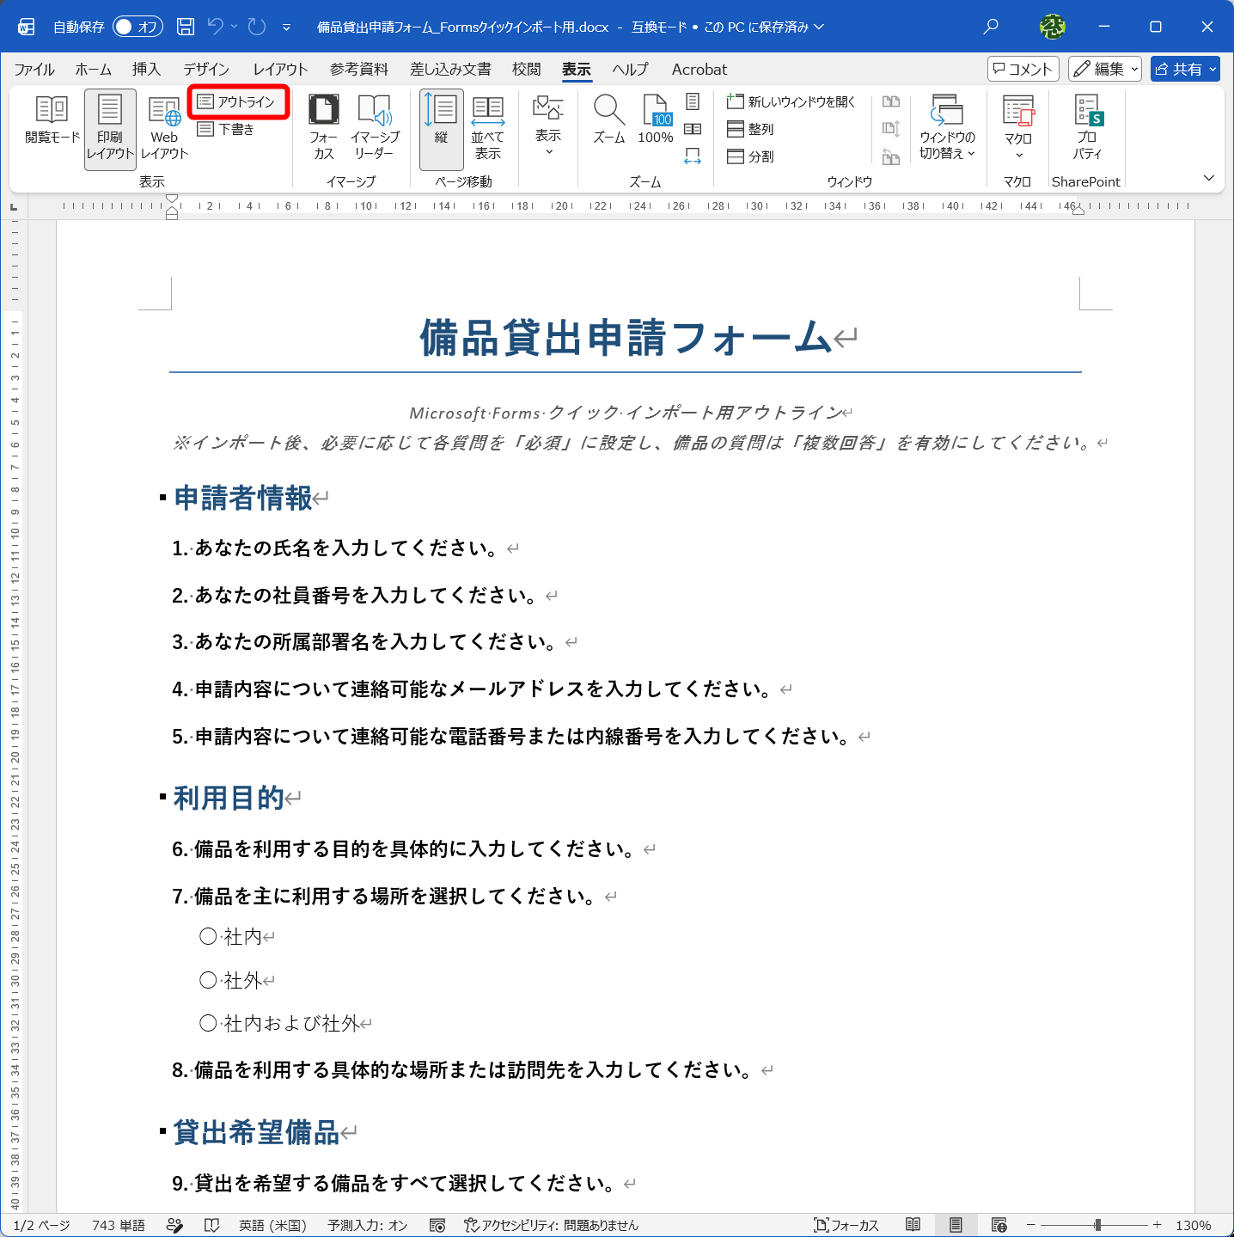Image resolution: width=1234 pixels, height=1237 pixels.
Task: Click 予測入力: オン in status bar
Action: (368, 1225)
